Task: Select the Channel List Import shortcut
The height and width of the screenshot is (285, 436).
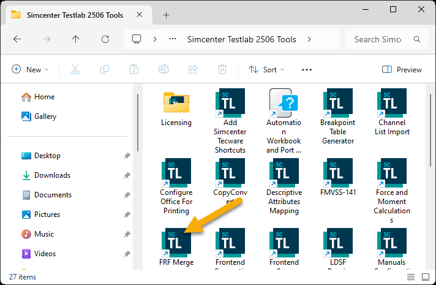Action: point(392,103)
